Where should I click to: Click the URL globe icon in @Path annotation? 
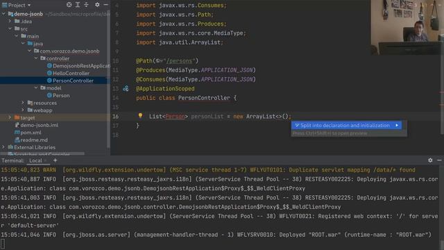(159, 61)
